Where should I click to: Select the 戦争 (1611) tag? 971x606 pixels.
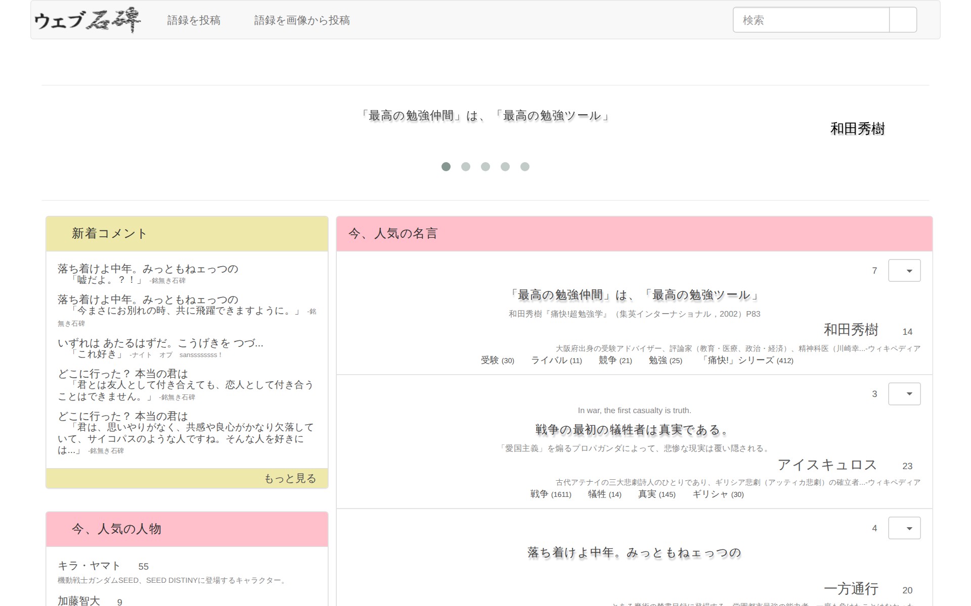click(550, 494)
